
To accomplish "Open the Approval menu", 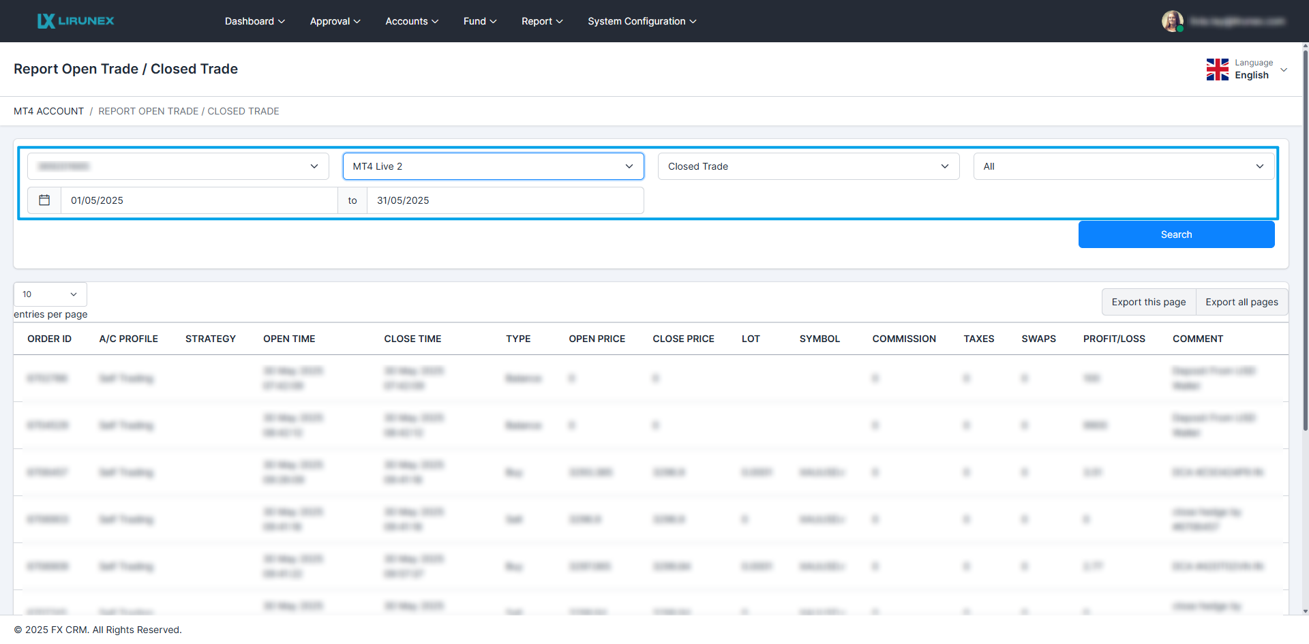I will (x=335, y=21).
